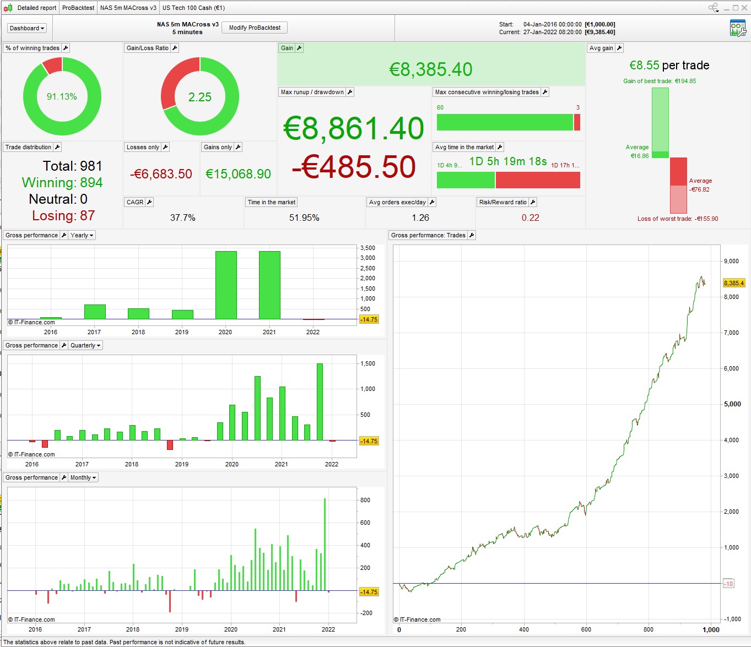Click the Modify ProBacktest button
This screenshot has height=647, width=751.
click(x=255, y=28)
